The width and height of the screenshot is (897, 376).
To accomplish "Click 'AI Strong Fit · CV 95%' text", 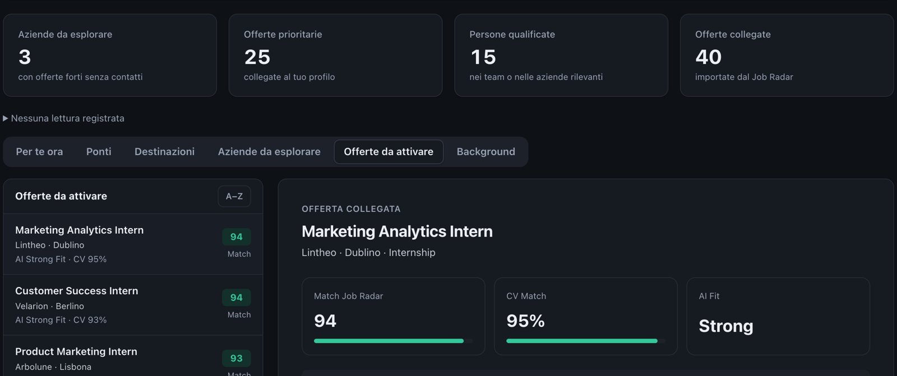I will (x=61, y=259).
